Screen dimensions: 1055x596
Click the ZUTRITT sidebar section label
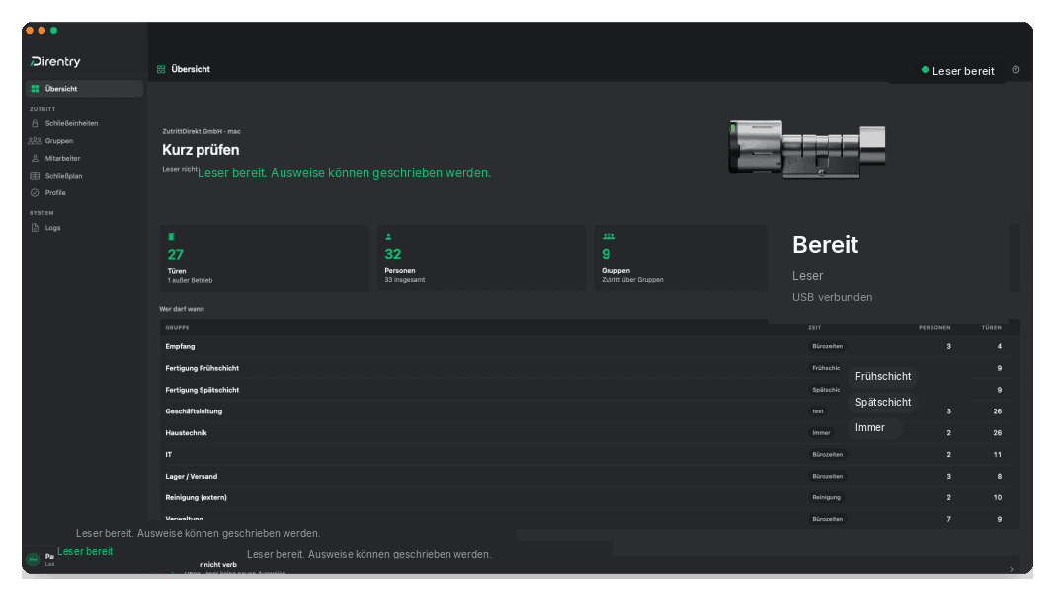[42, 109]
